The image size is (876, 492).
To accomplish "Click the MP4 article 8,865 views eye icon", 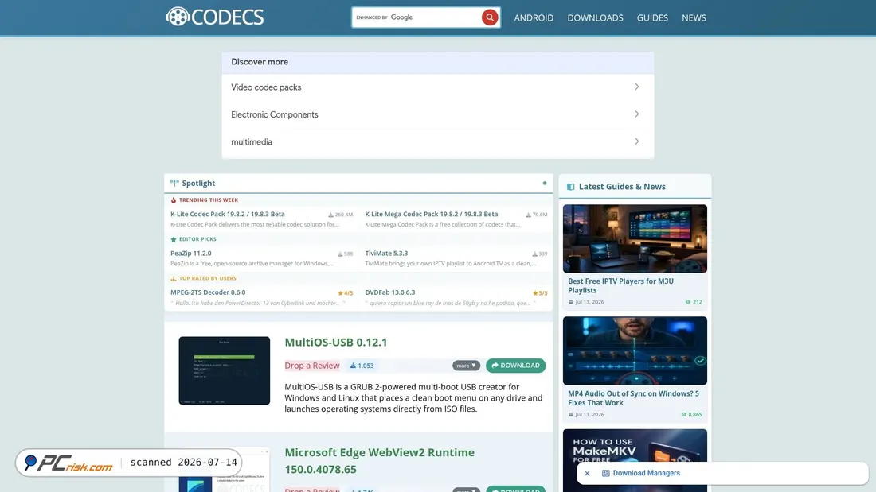I will [x=683, y=414].
